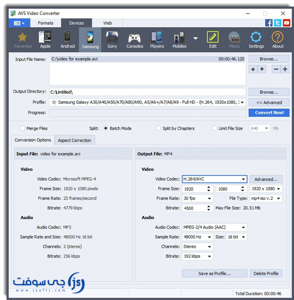Screen dimensions: 294x300
Task: Click the Max File Size 20.51 Mb text
Action: [238, 208]
